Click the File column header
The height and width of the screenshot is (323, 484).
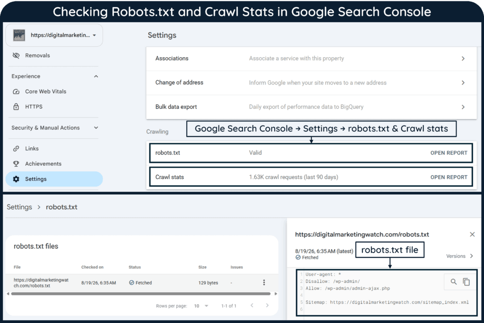pos(17,267)
